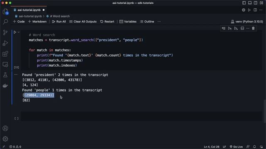Click unsaved dot on aai-tutorial.ipynb tab

(44, 10)
